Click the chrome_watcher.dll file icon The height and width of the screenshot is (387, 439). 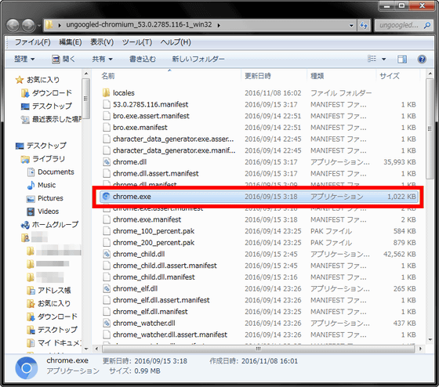point(107,324)
